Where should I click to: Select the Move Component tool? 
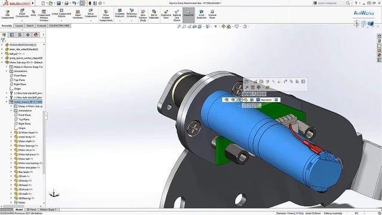click(x=91, y=13)
